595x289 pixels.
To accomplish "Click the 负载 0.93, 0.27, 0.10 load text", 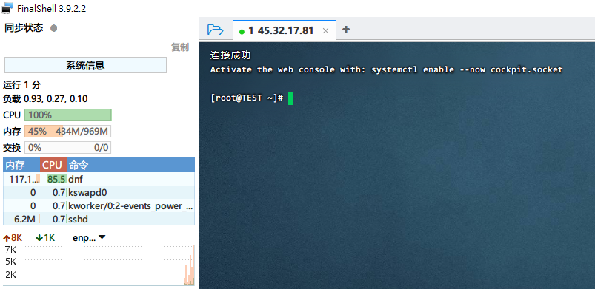I will tap(45, 99).
